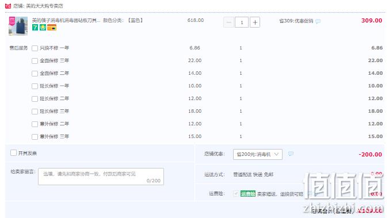This screenshot has width=389, height=218.
Task: Select the -200.00 discount amount
Action: [x=370, y=155]
